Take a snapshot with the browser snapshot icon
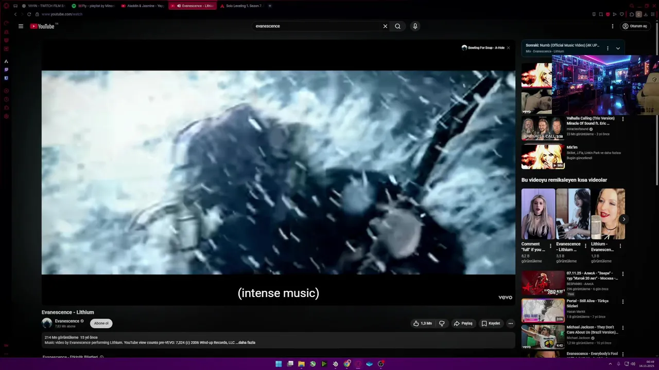Image resolution: width=659 pixels, height=370 pixels. 601,14
